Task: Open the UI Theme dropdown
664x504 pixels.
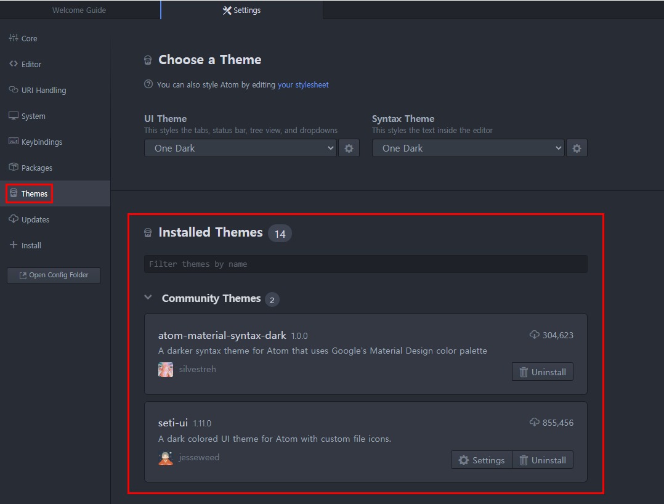Action: [240, 148]
